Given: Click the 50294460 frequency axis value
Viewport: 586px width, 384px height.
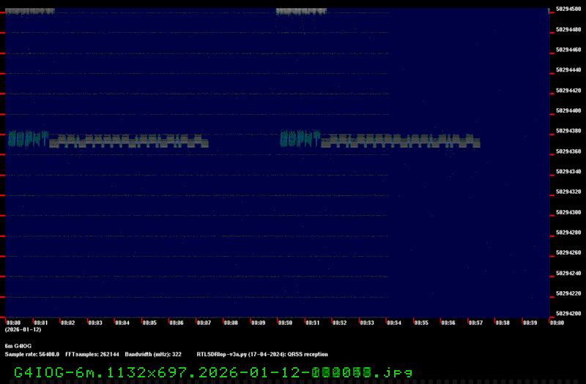Looking at the screenshot, I should (568, 50).
